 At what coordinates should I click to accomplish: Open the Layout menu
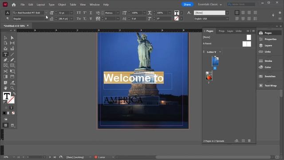pyautogui.click(x=40, y=4)
